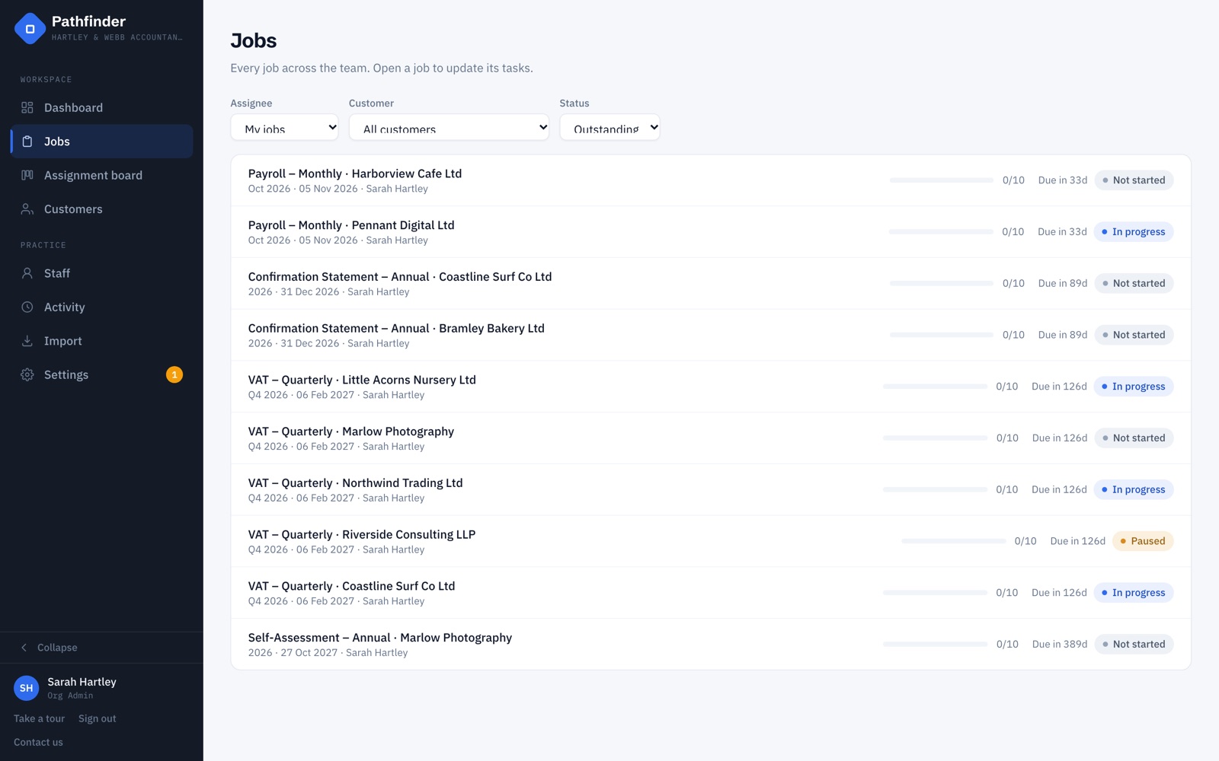Click the Dashboard grid icon

coord(27,108)
